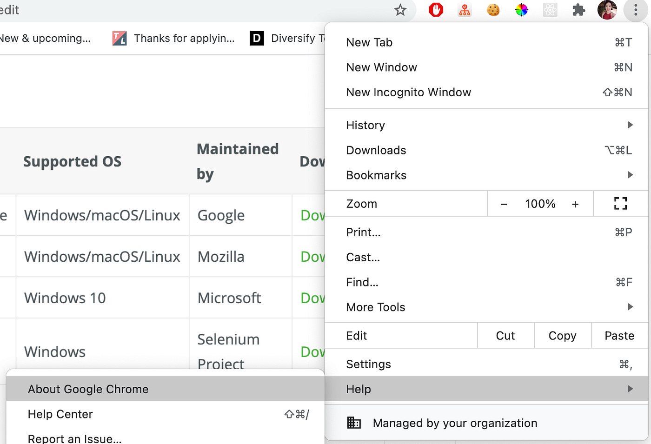Bookmark this page with the star icon
This screenshot has height=444, width=651.
click(x=400, y=10)
